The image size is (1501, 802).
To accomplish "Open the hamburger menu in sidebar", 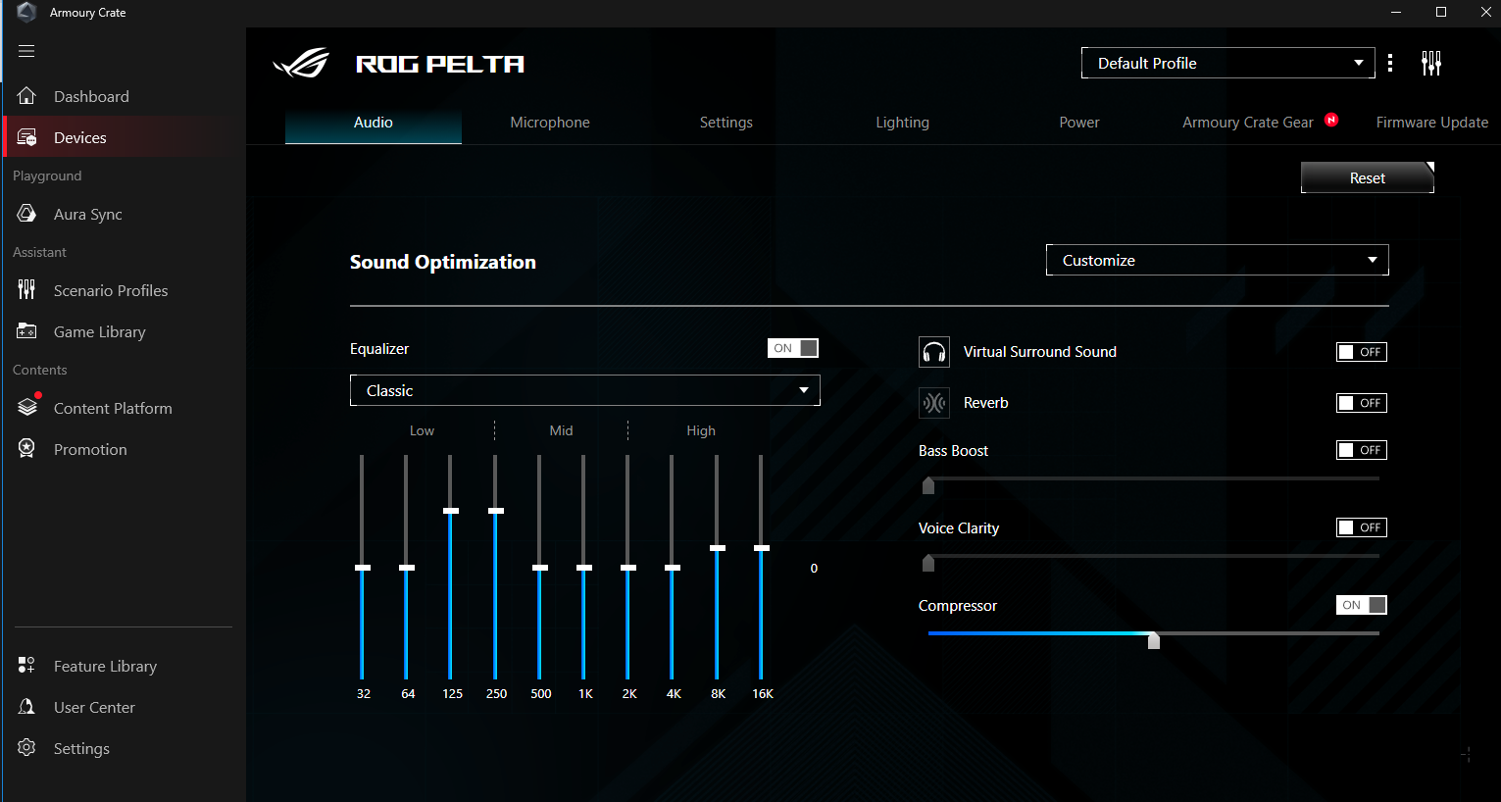I will click(26, 51).
